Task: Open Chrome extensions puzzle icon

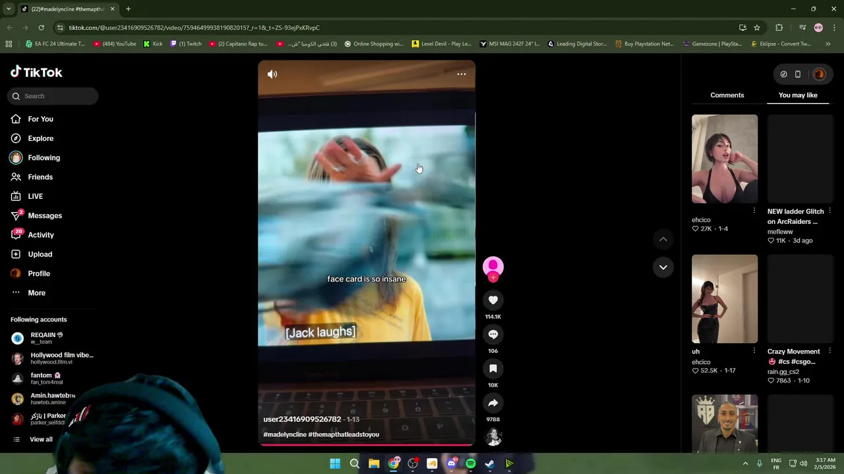Action: click(x=779, y=28)
